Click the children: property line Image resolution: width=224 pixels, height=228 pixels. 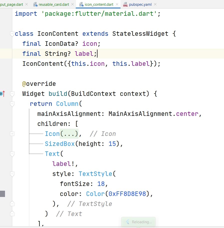58,124
